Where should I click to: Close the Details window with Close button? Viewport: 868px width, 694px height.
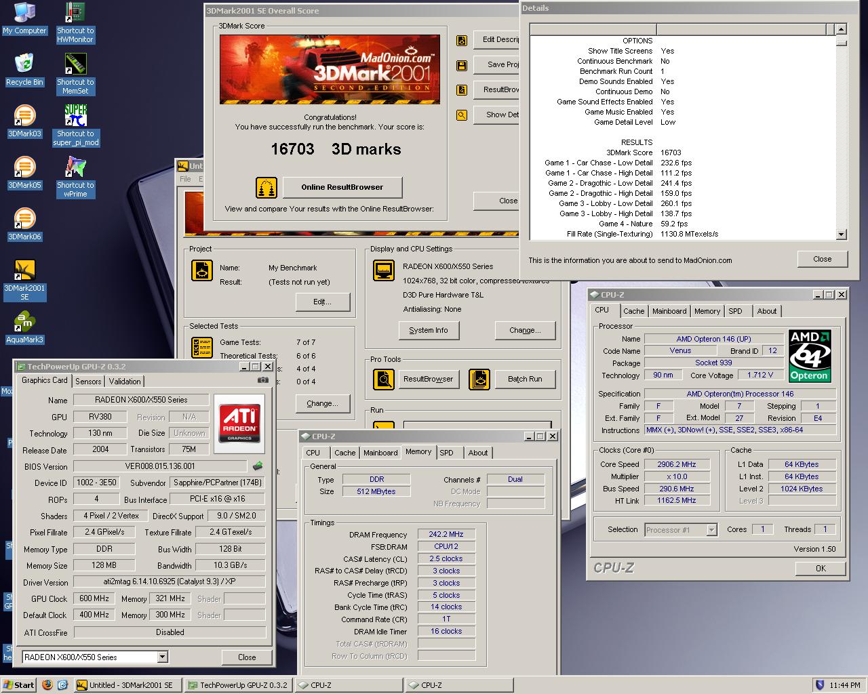[822, 259]
